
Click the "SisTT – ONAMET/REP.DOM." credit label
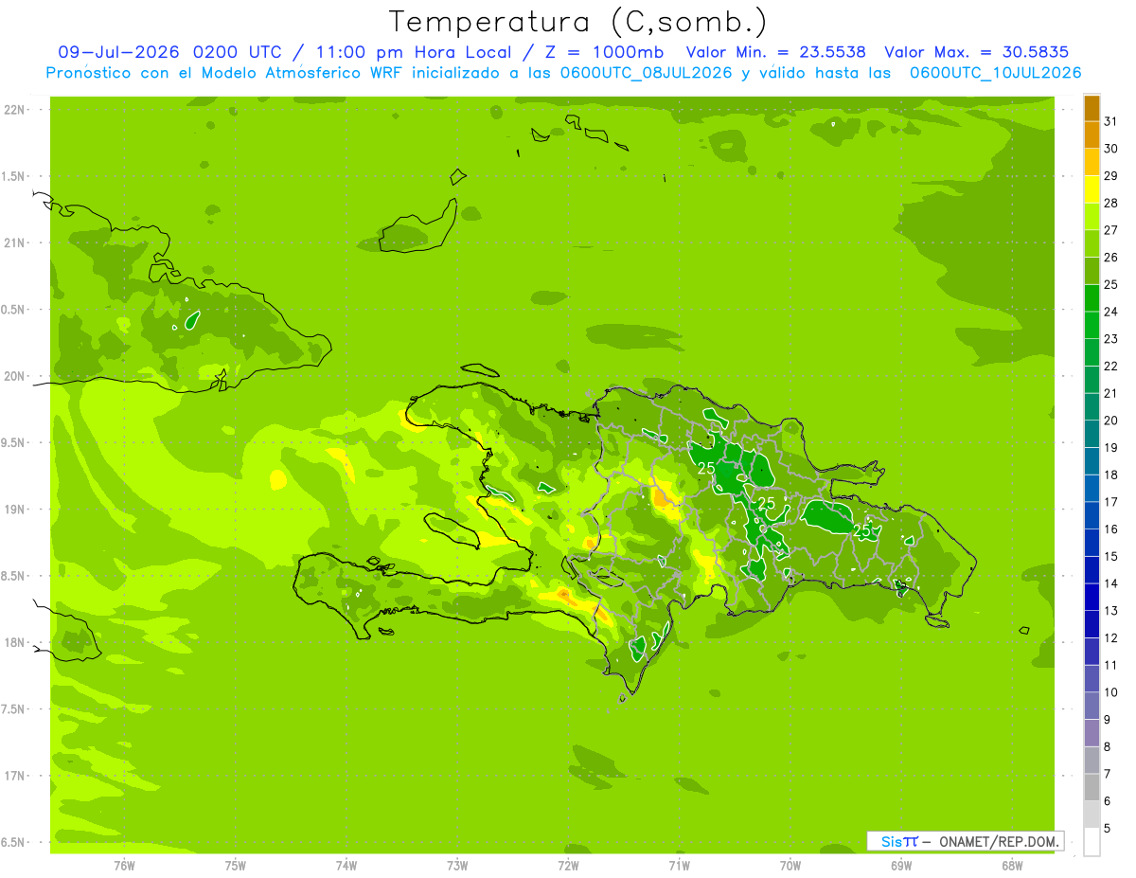965,841
